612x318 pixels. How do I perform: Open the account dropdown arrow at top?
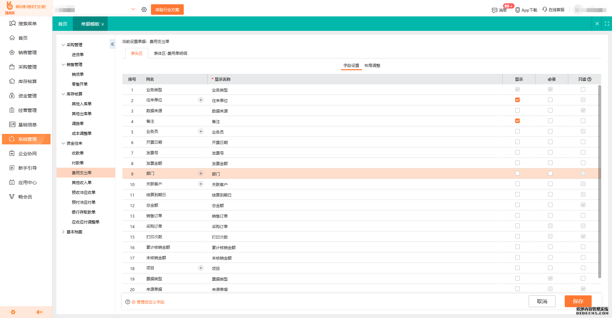[133, 9]
